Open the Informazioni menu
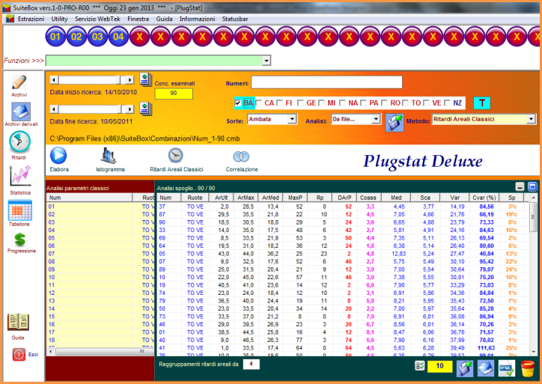The image size is (542, 384). click(x=197, y=19)
